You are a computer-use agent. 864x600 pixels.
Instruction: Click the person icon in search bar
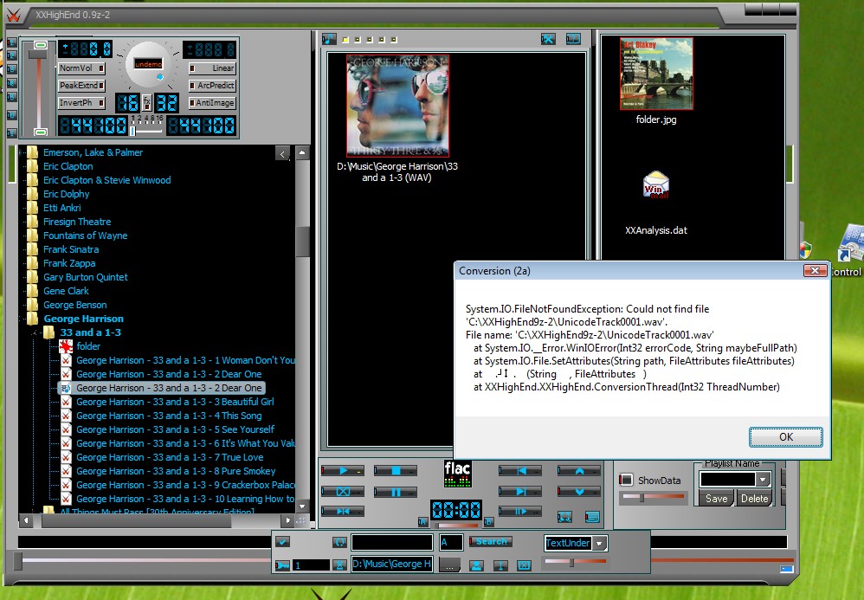(477, 565)
